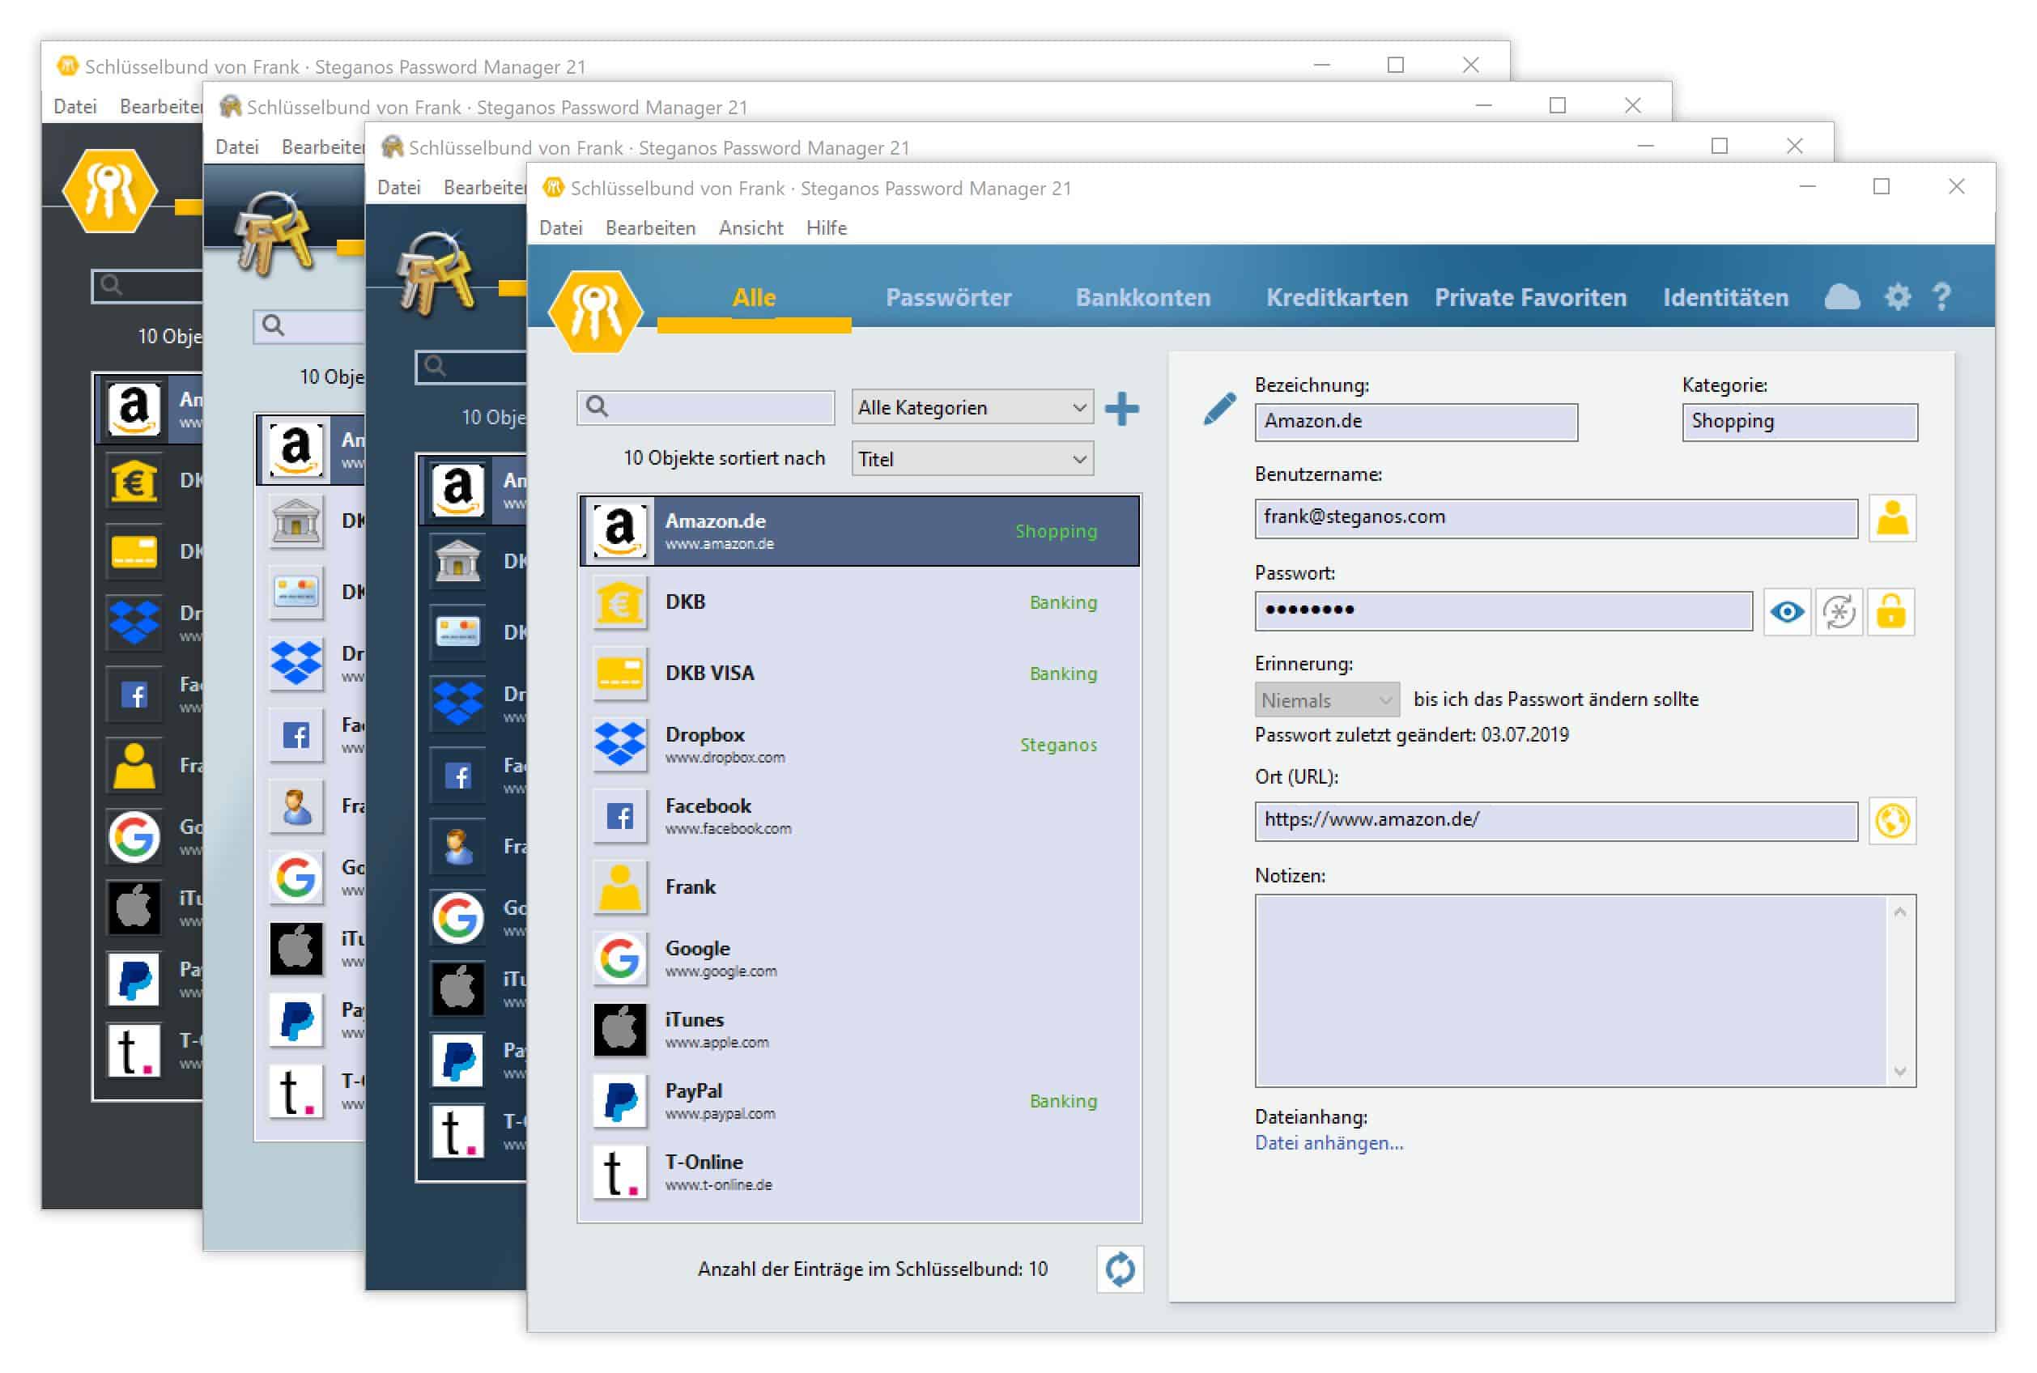Screen dimensions: 2037x1373
Task: Select the PayPal entry text
Action: point(694,1090)
